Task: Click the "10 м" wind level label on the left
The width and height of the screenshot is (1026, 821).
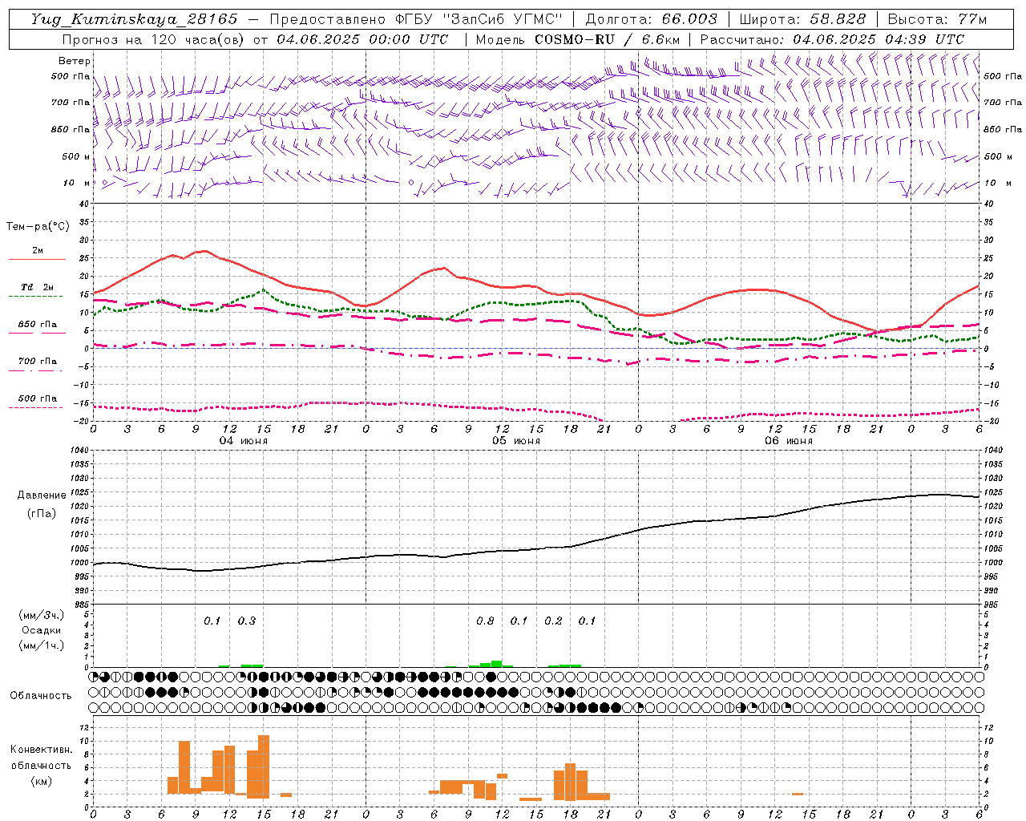Action: [x=77, y=183]
